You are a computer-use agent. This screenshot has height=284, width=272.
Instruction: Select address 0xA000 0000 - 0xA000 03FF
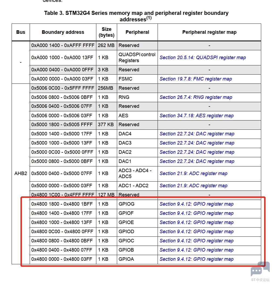(x=62, y=79)
